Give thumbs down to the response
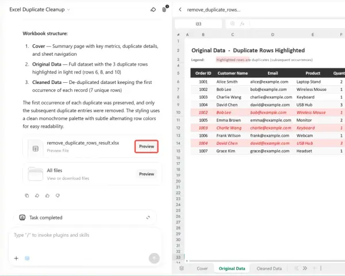Screen dimensions: 345x276 point(57,195)
